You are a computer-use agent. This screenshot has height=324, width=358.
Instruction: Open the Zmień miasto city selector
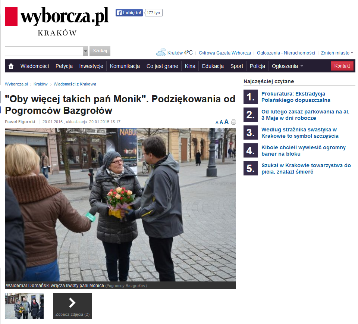337,53
